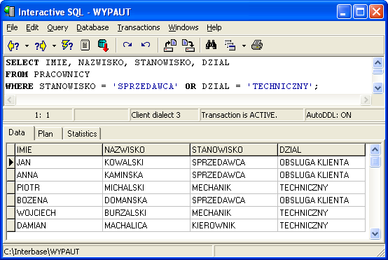
Task: Click the SQL editor scroll up arrow
Action: [x=377, y=63]
